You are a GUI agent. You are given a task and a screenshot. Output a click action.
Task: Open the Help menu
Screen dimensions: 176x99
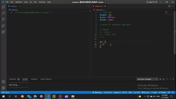tap(49, 2)
